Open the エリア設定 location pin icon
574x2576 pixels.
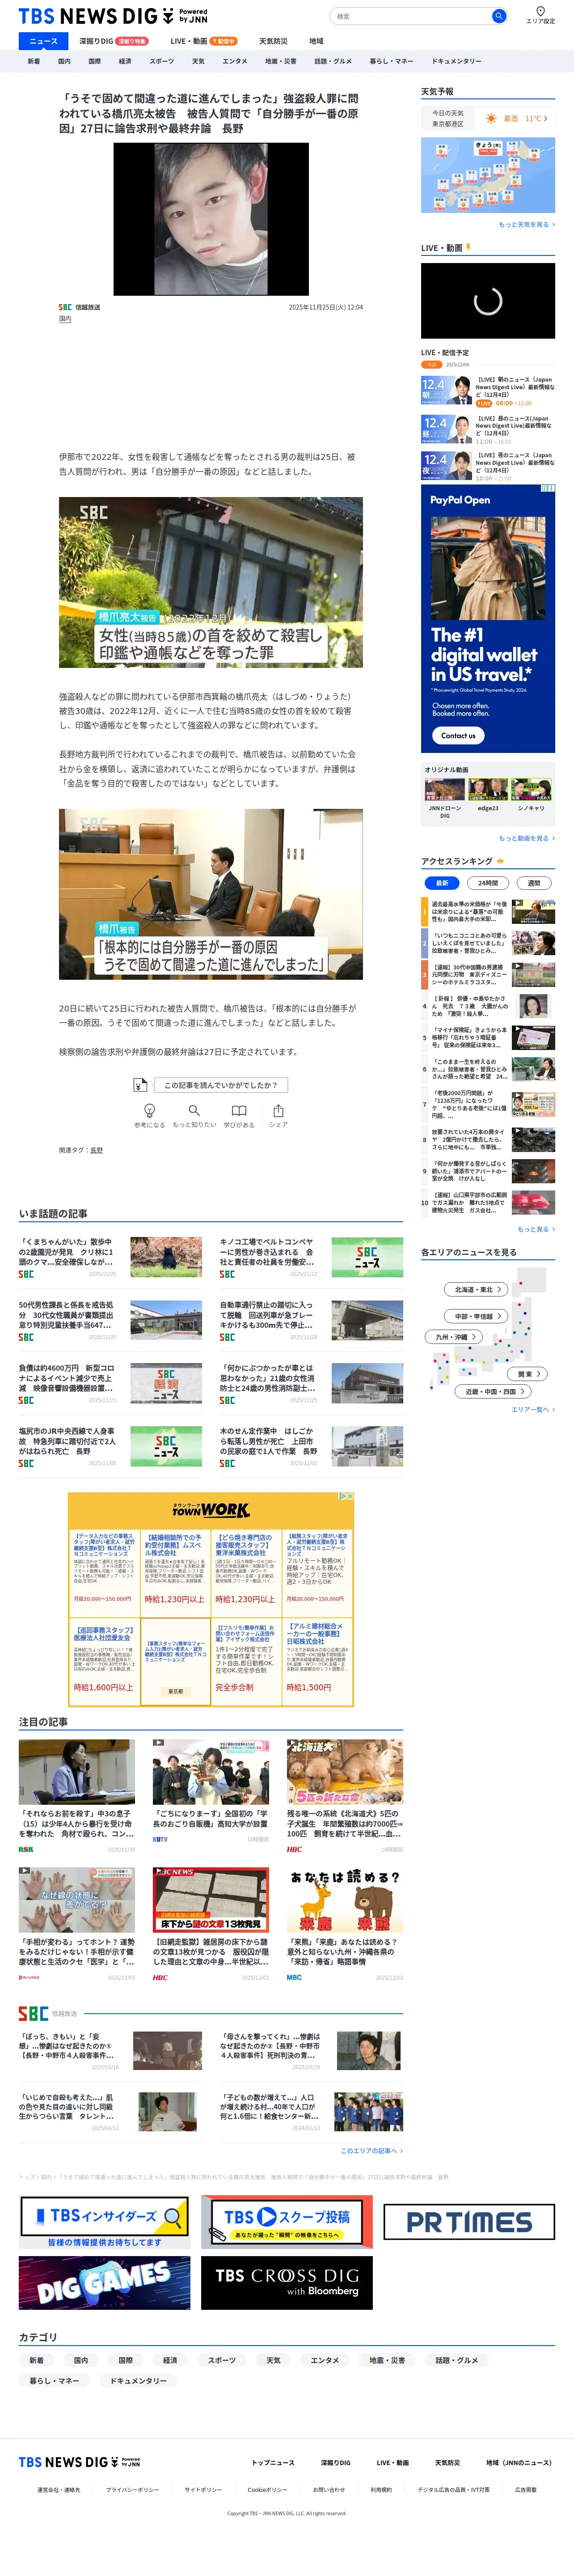[x=540, y=11]
